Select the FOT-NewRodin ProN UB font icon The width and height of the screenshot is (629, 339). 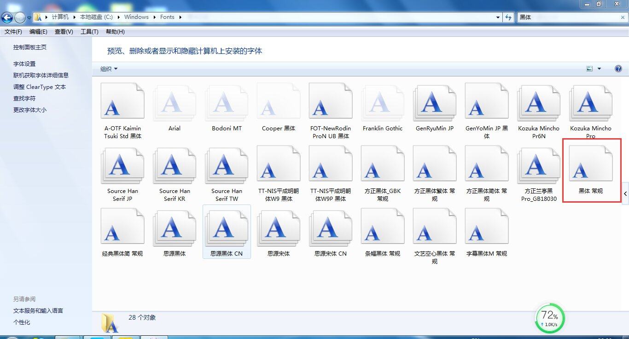[x=331, y=102]
